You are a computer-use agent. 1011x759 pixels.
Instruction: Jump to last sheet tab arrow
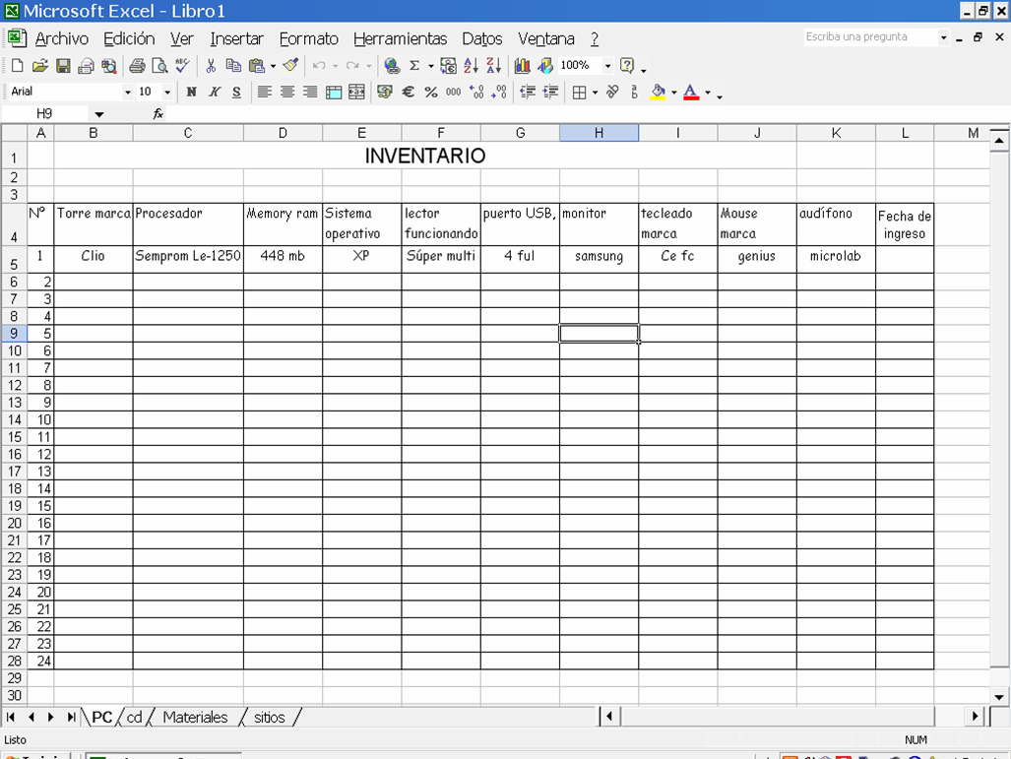click(x=70, y=717)
